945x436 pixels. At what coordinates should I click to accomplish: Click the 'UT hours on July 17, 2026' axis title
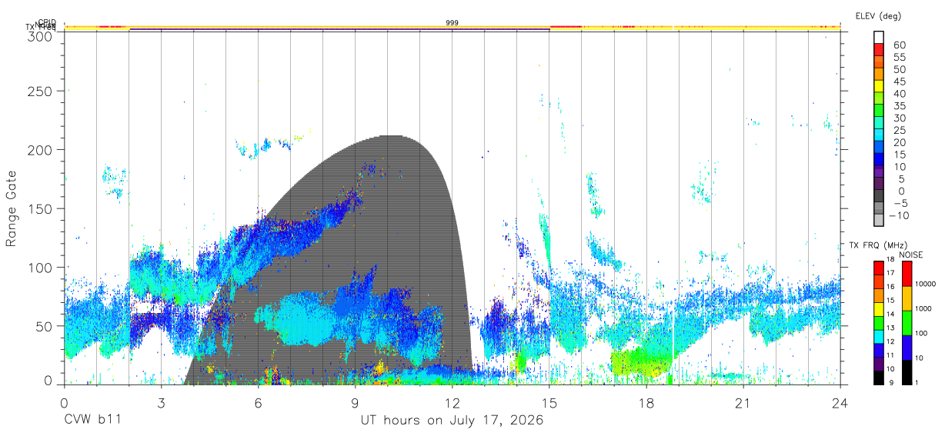point(452,421)
